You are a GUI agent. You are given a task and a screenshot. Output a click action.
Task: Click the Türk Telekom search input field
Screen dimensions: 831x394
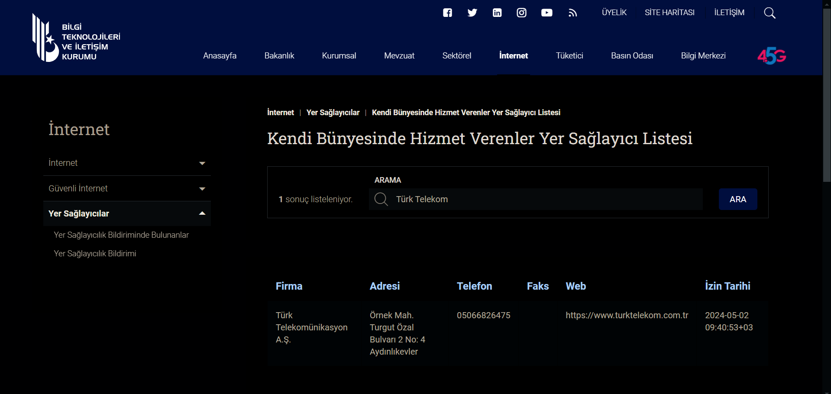(536, 199)
